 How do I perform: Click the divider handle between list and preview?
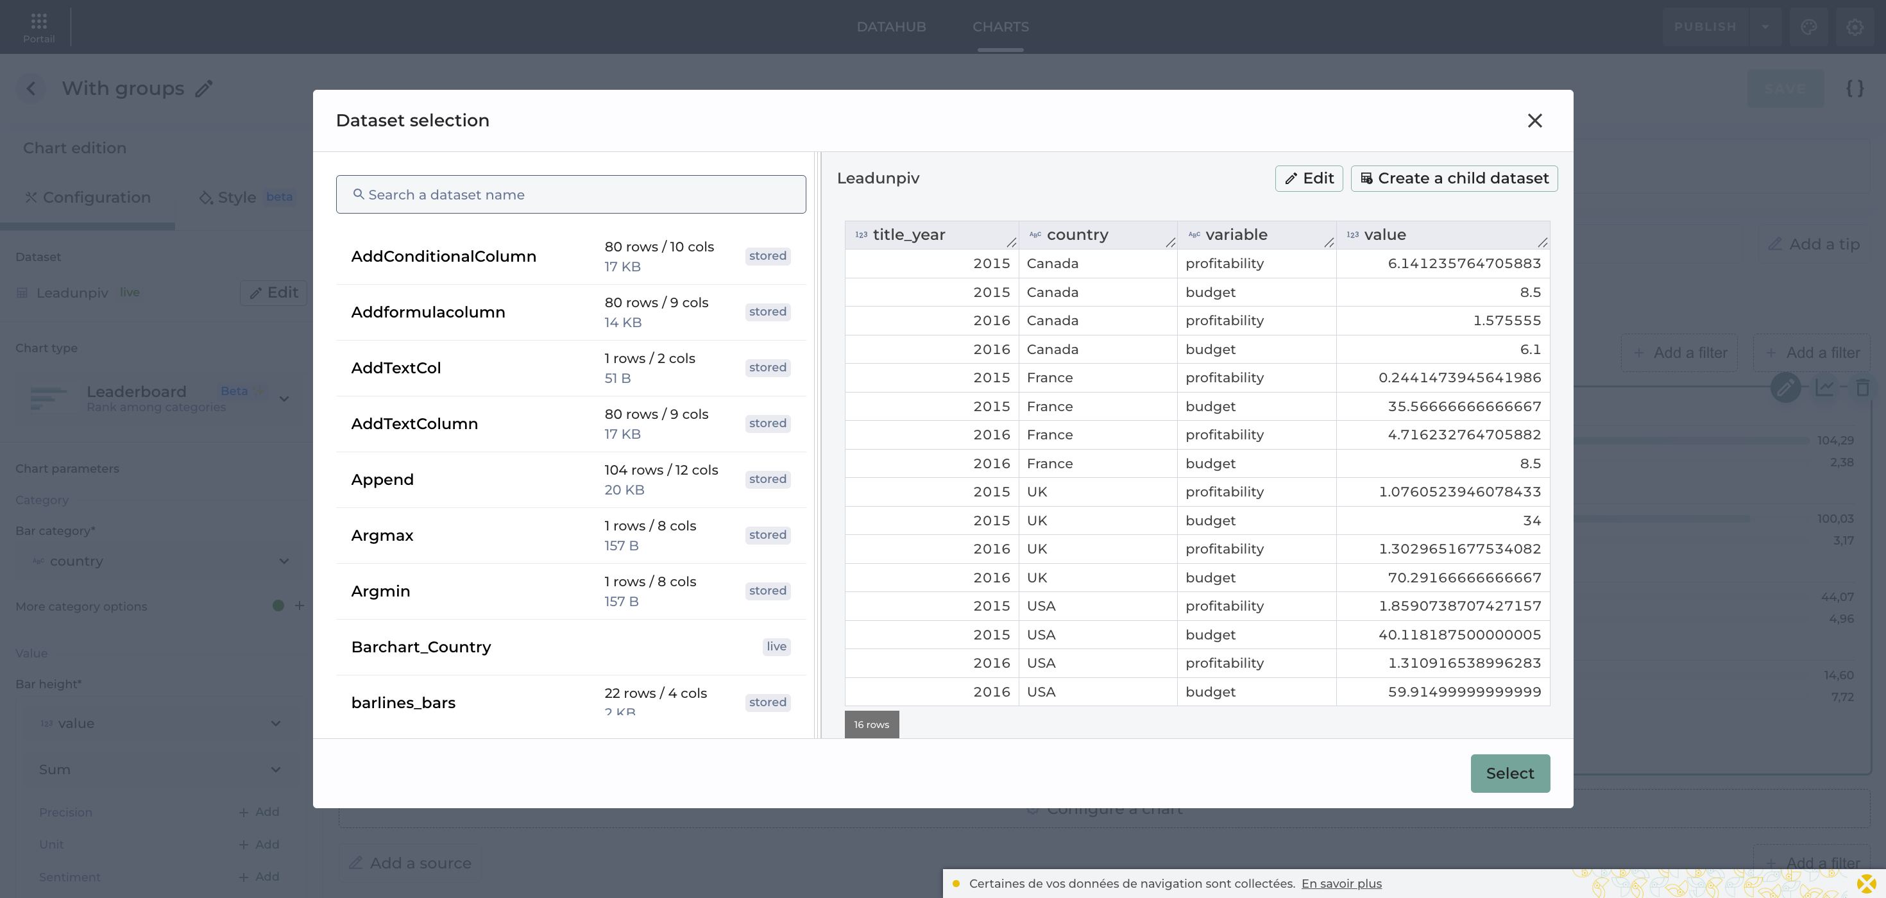click(x=818, y=445)
